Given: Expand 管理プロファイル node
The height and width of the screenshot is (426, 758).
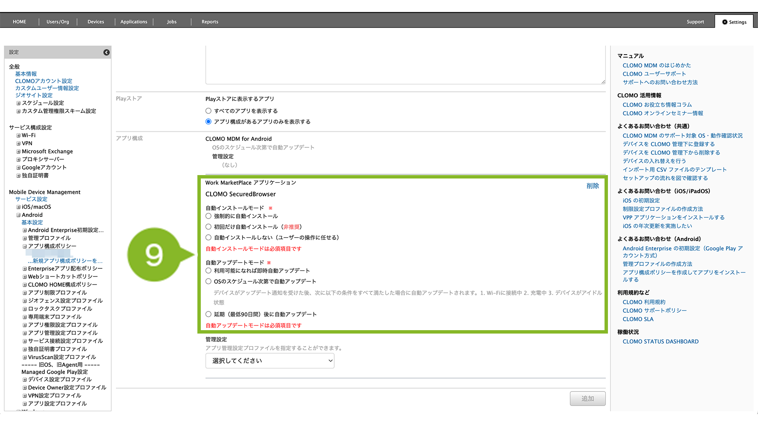Looking at the screenshot, I should pos(25,238).
